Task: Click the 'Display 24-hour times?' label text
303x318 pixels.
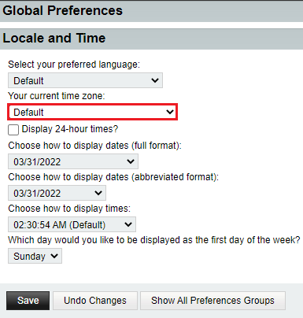Action: point(70,129)
